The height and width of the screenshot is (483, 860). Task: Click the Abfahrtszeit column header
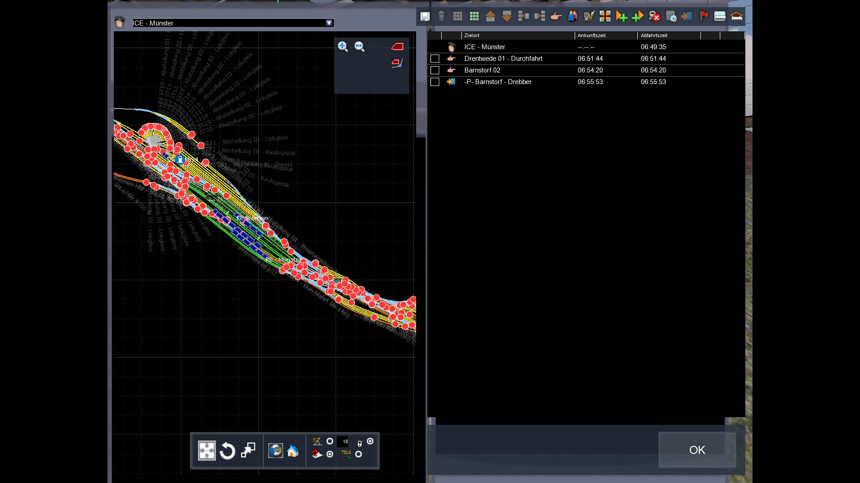coord(654,35)
